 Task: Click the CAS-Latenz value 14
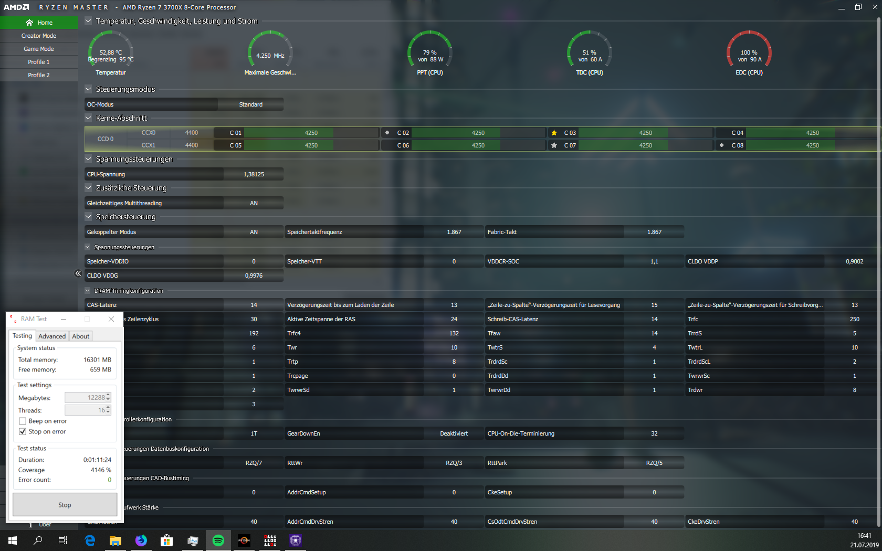click(x=254, y=305)
